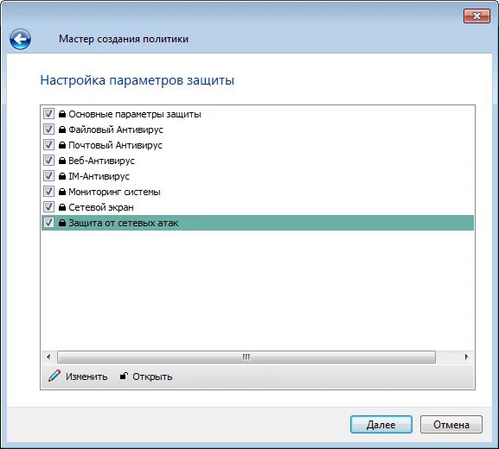Go back using the blue arrow button
Viewport: 499px width, 449px height.
pos(20,40)
